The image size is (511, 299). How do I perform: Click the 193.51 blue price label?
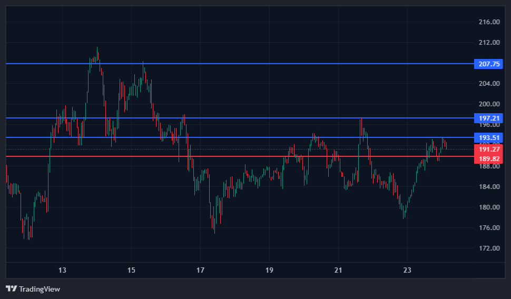pos(489,137)
